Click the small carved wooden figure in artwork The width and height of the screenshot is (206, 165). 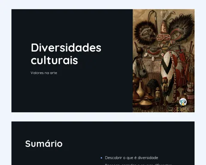tap(158, 95)
